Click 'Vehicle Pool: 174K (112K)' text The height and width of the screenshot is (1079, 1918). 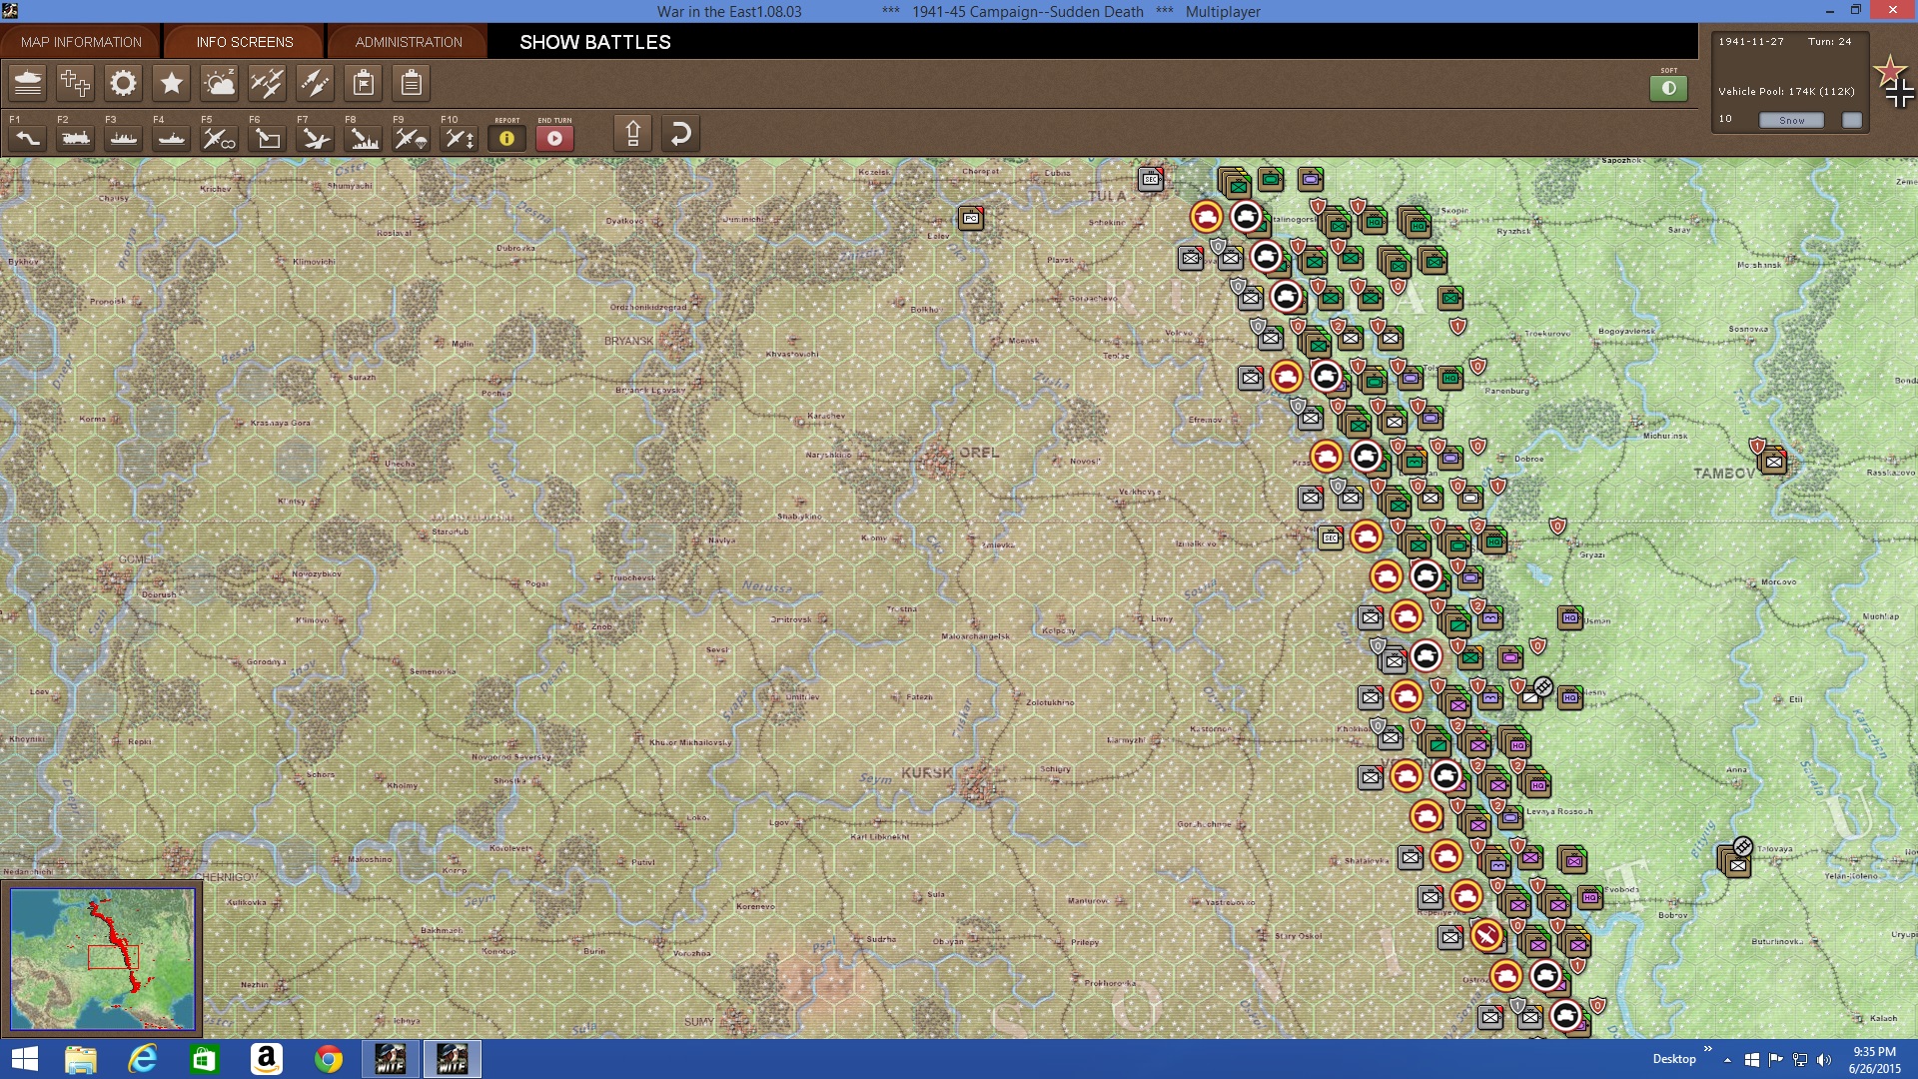1786,91
